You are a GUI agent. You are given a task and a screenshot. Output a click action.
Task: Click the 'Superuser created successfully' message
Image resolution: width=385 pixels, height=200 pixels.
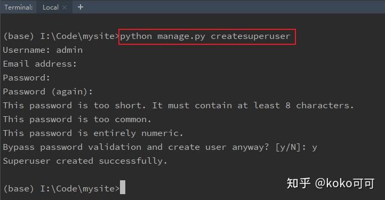coord(85,161)
